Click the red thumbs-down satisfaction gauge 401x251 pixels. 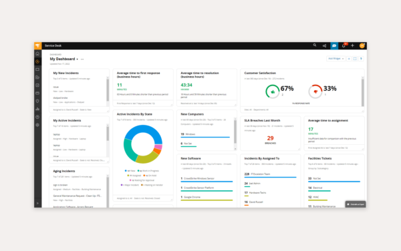click(315, 91)
